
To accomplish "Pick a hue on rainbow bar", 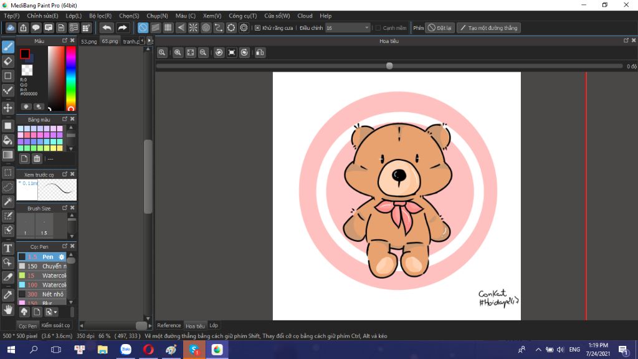I will 71,78.
